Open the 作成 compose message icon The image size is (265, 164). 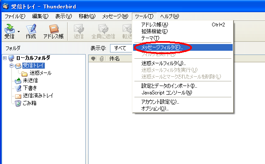click(31, 29)
